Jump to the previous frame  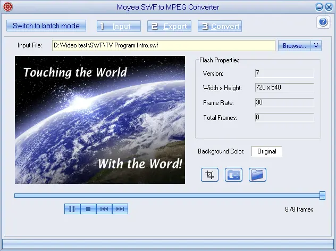click(104, 209)
